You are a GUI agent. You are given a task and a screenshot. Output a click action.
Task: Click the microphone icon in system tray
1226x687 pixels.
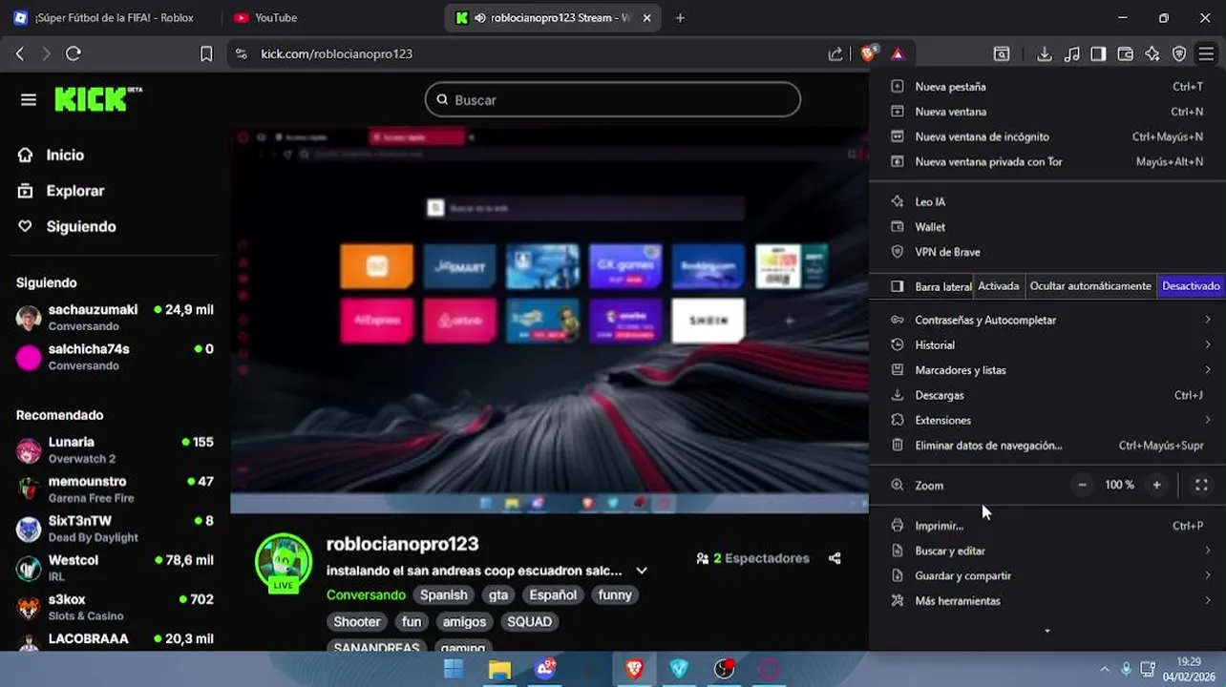[x=1127, y=669]
